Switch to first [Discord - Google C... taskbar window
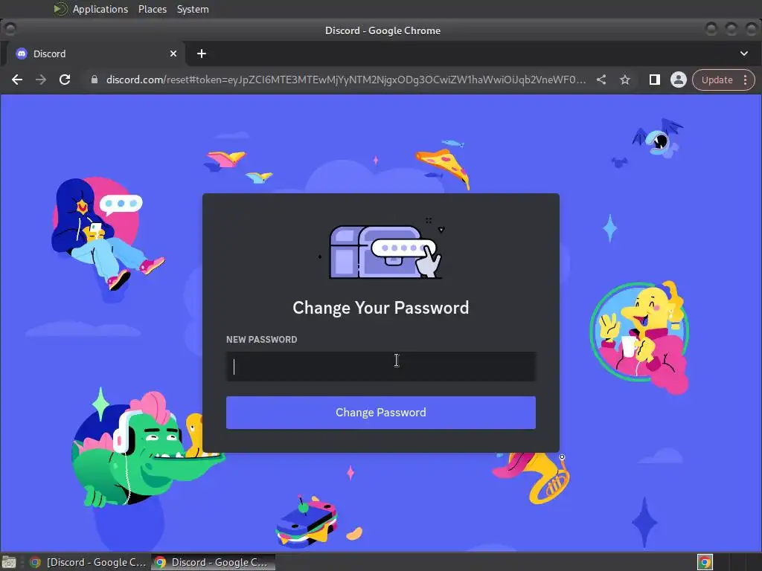 coord(89,562)
